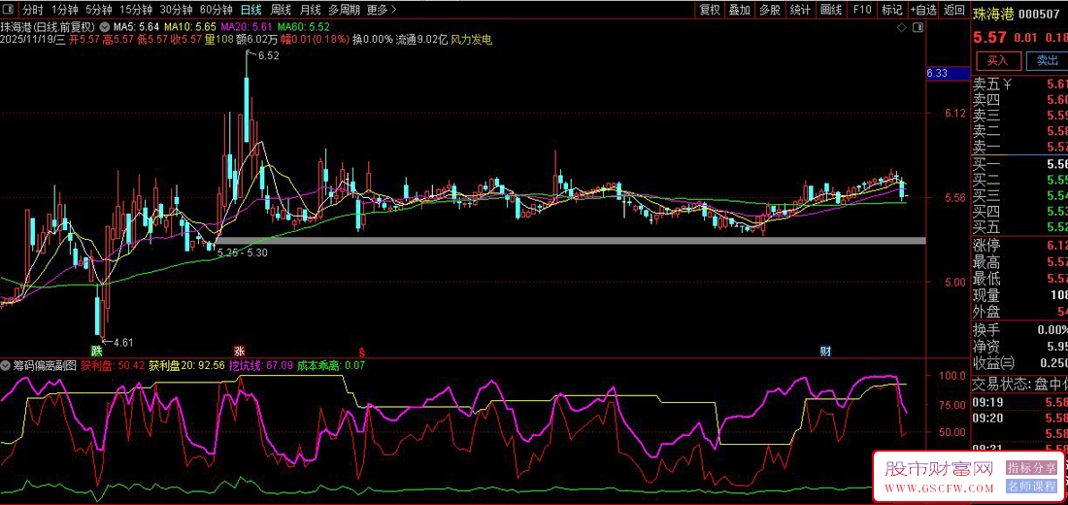Click the blue 6.33 price marker on axis
The width and height of the screenshot is (1068, 505).
coord(936,73)
